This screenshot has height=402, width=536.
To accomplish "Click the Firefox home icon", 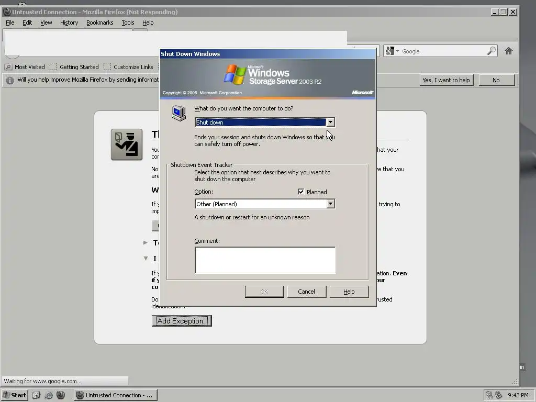I will point(509,51).
